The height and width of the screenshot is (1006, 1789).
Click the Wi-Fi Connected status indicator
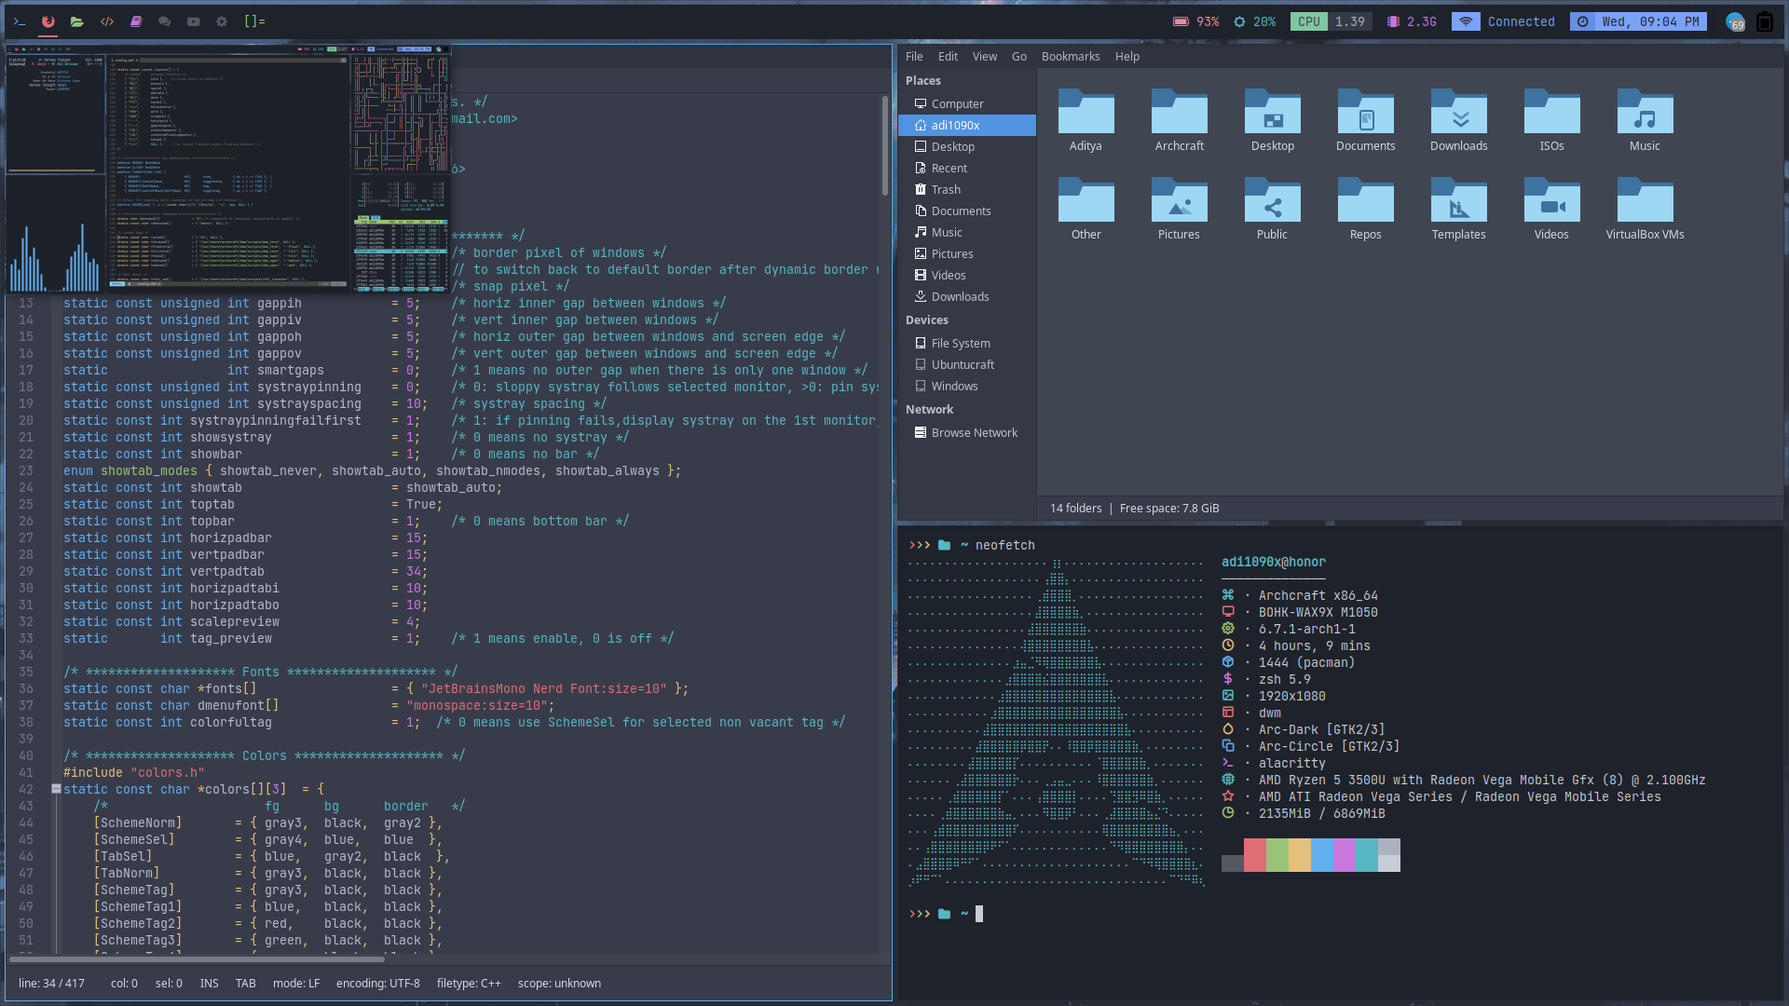[1504, 21]
